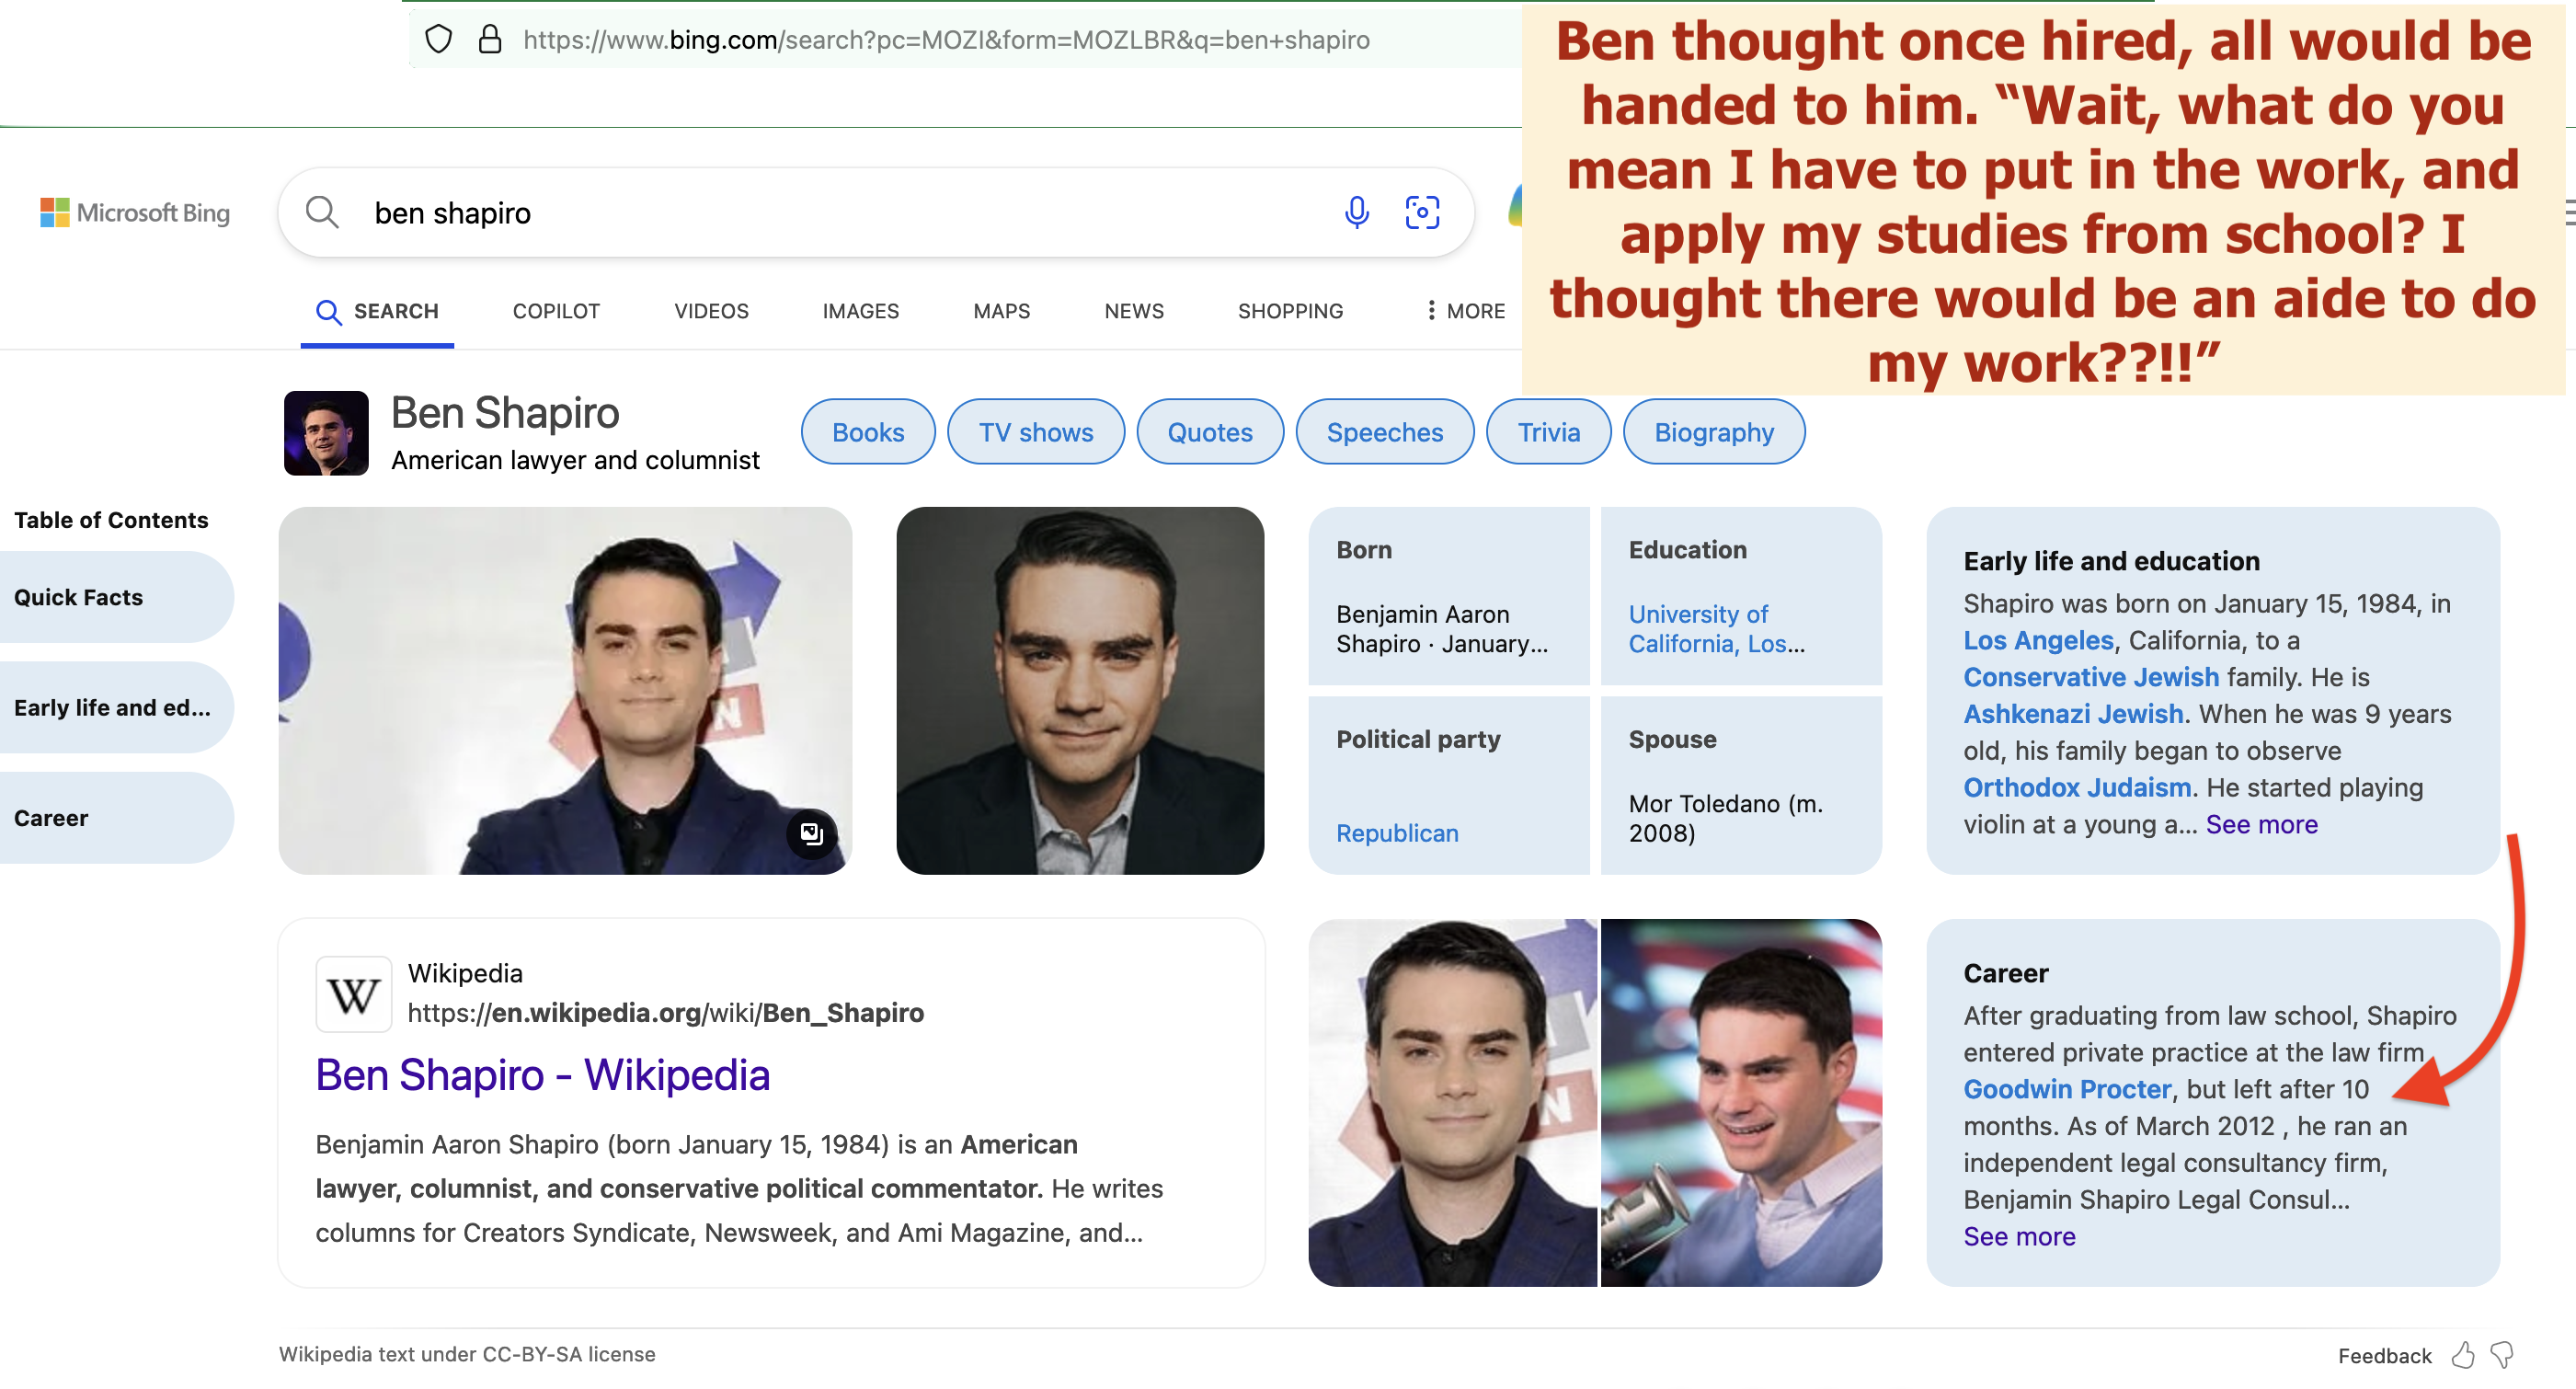Click the en.wikipedia.org URL text
This screenshot has height=1389, width=2576.
(666, 1013)
